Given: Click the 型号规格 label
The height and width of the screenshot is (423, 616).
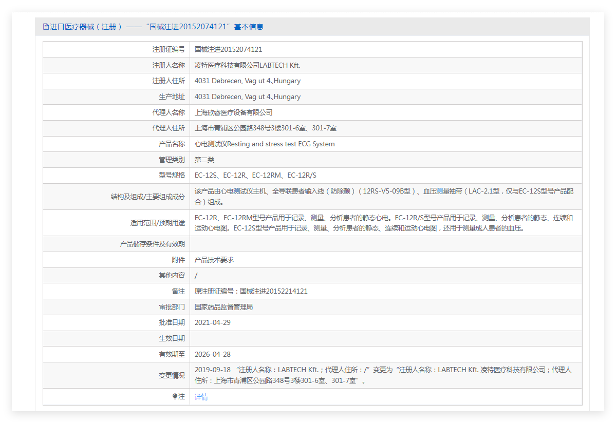Looking at the screenshot, I should pos(172,176).
